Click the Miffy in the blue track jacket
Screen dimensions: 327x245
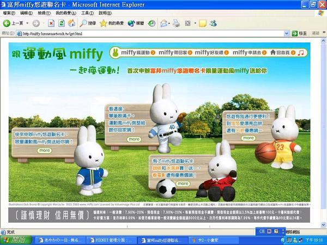pyautogui.click(x=90, y=160)
